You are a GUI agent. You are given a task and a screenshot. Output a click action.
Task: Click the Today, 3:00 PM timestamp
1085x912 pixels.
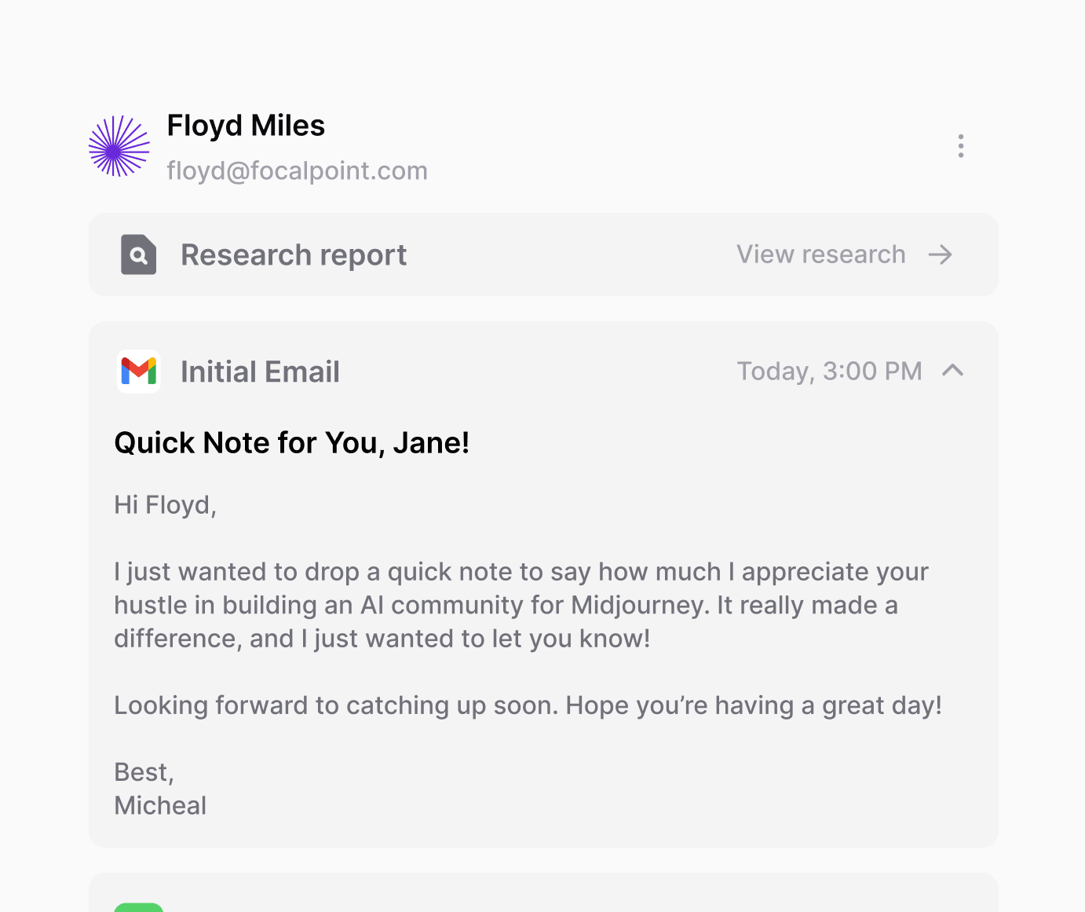(x=829, y=371)
